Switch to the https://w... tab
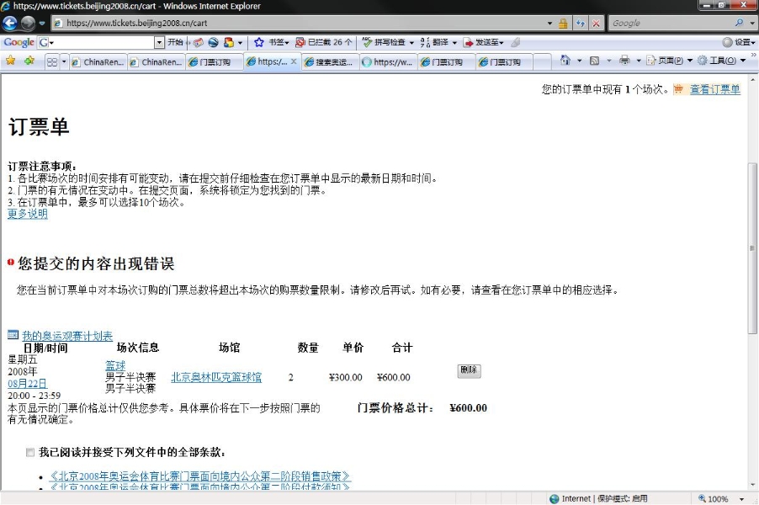The image size is (759, 505). 388,62
